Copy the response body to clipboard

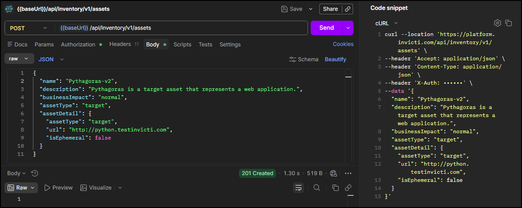[335, 188]
